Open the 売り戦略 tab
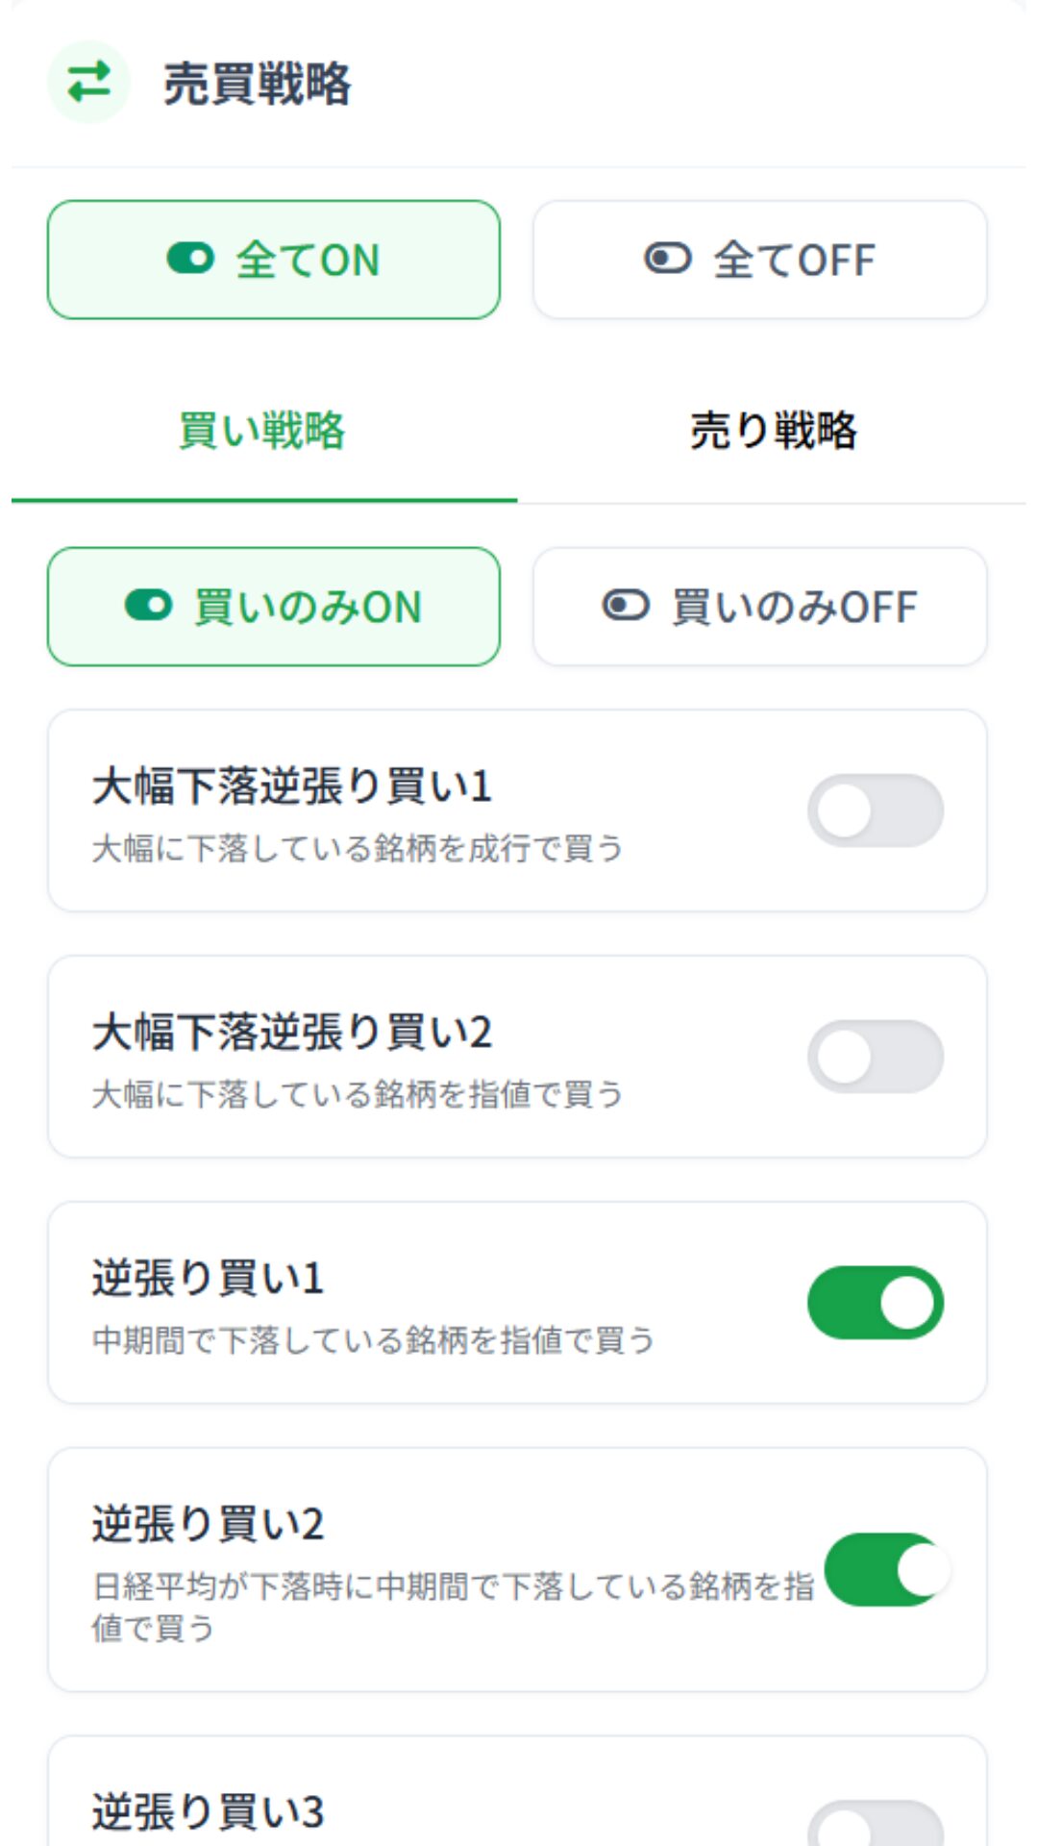This screenshot has height=1846, width=1038. click(x=773, y=430)
